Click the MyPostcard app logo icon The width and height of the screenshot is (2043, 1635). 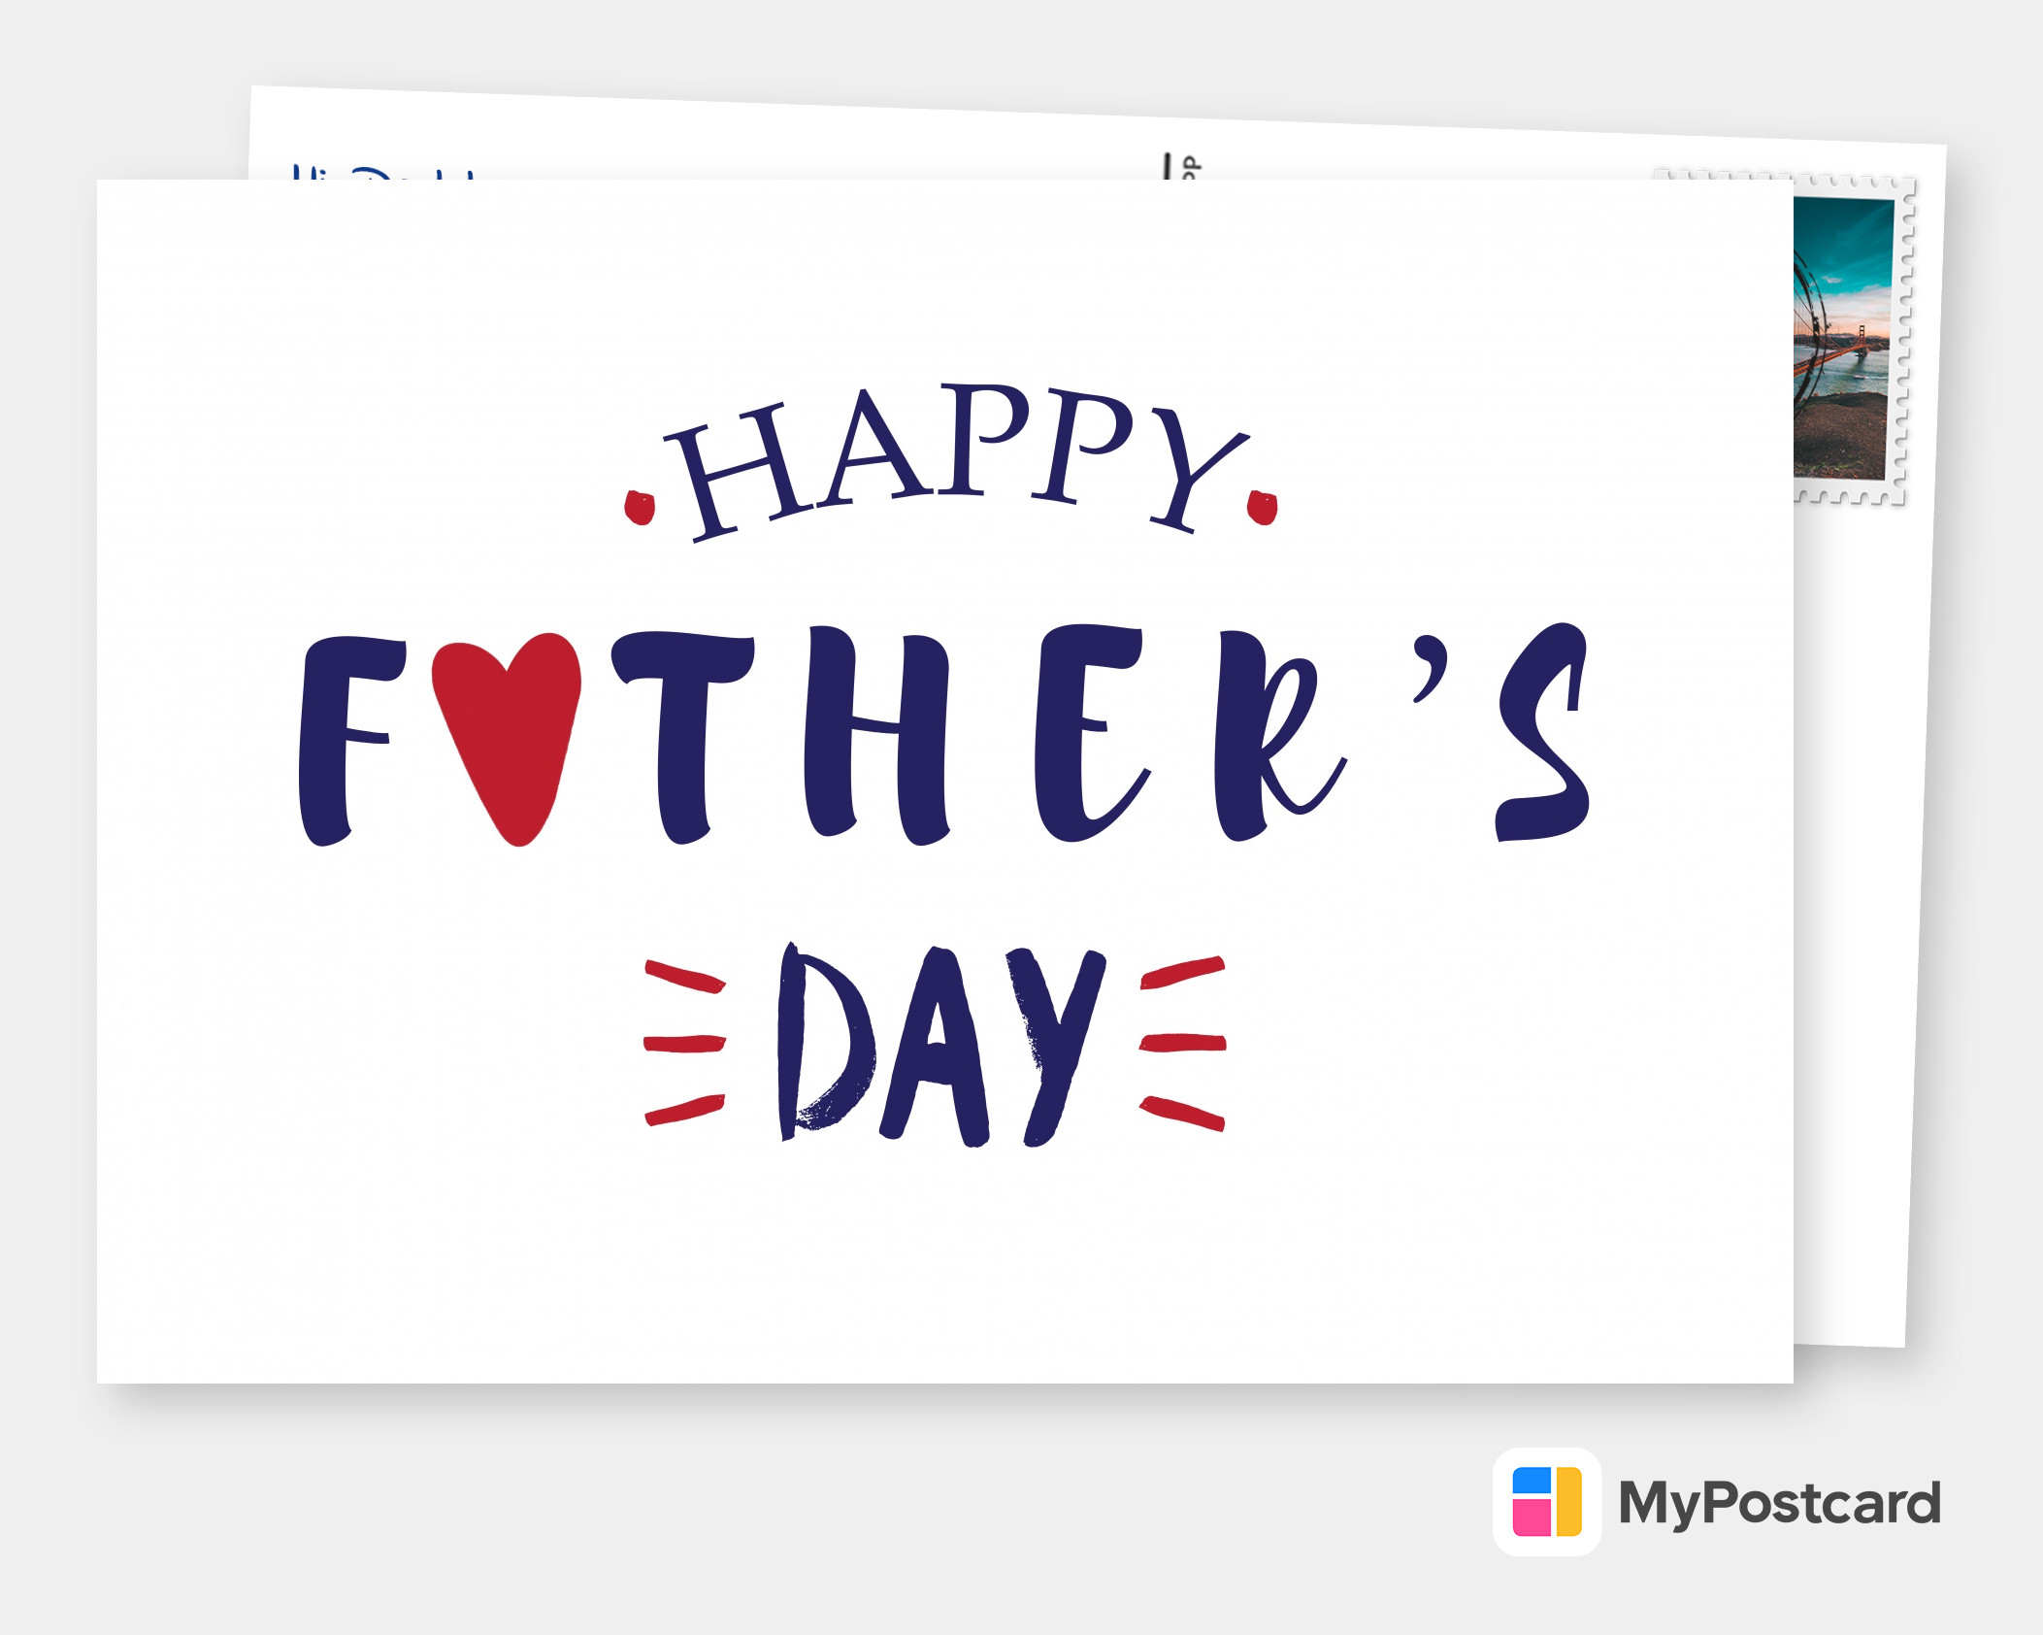coord(1547,1502)
